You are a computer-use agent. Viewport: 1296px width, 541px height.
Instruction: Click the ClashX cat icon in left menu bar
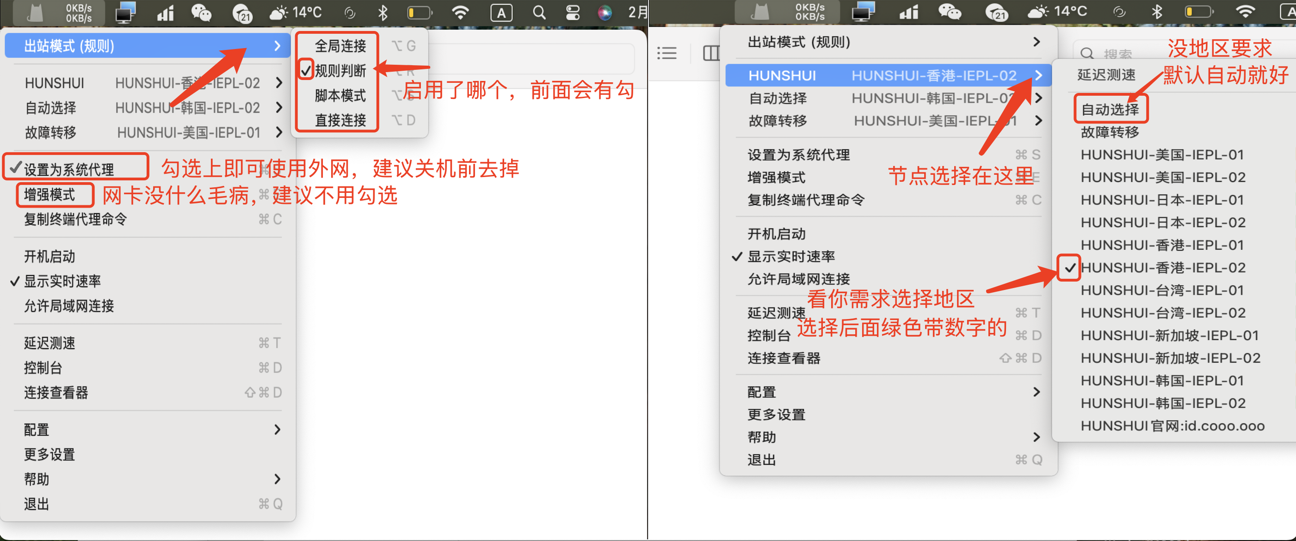tap(35, 12)
